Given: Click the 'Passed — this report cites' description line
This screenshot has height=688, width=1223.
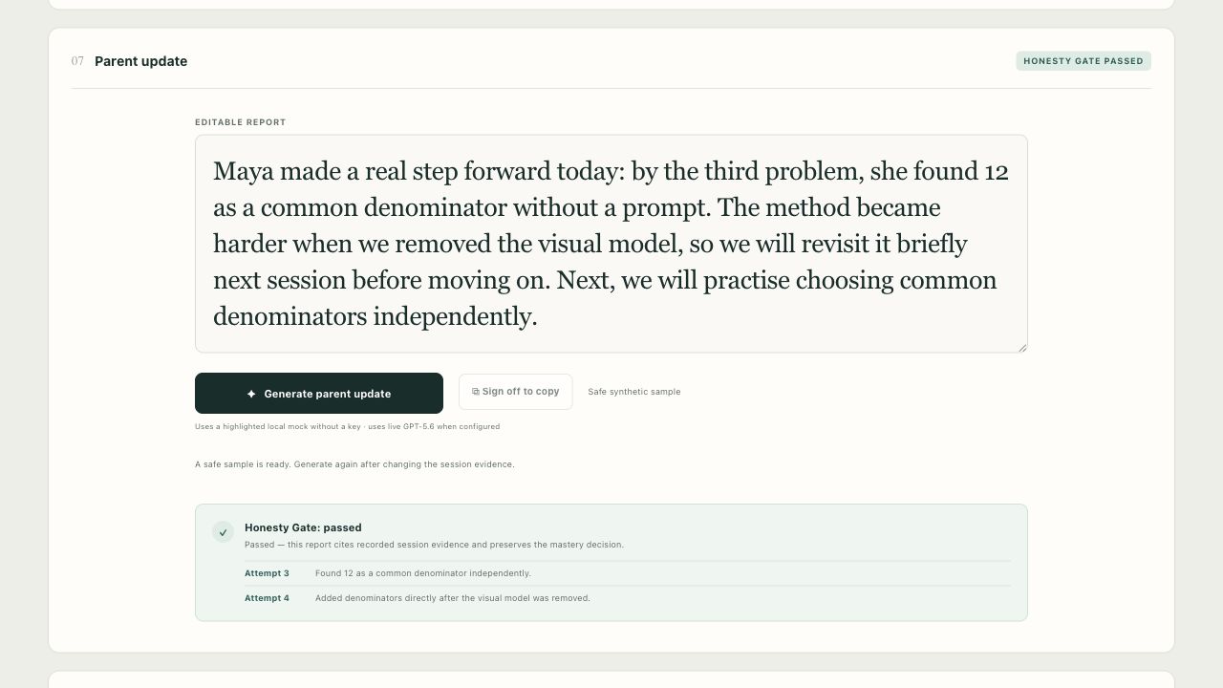Looking at the screenshot, I should coord(434,545).
